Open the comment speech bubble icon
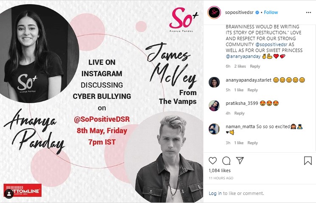 (227, 161)
